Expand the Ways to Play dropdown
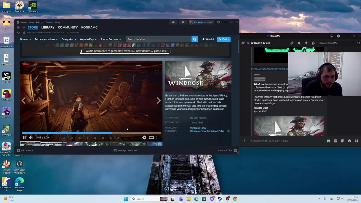The image size is (361, 203). point(88,39)
